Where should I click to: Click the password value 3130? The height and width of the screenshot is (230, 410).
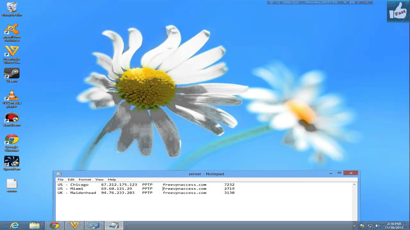click(x=229, y=193)
